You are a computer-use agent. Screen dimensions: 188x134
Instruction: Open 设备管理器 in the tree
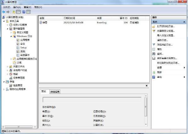click(19, 78)
